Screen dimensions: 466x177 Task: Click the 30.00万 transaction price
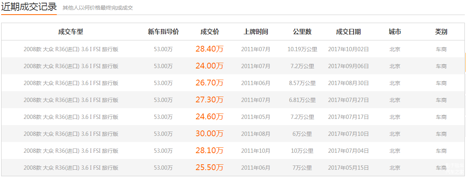[x=209, y=134]
